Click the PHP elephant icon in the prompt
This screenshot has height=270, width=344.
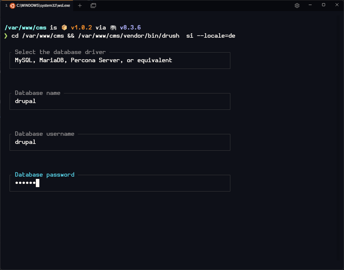[113, 28]
